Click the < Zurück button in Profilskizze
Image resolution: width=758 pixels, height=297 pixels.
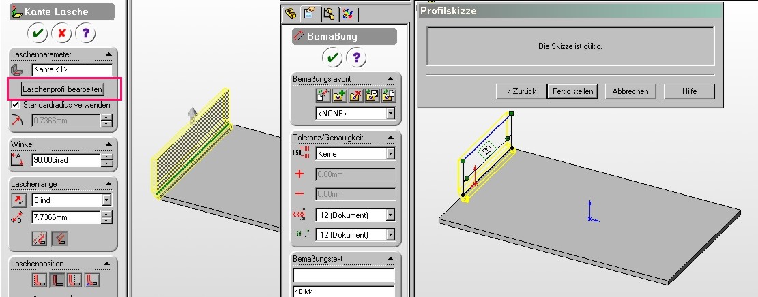tap(521, 91)
